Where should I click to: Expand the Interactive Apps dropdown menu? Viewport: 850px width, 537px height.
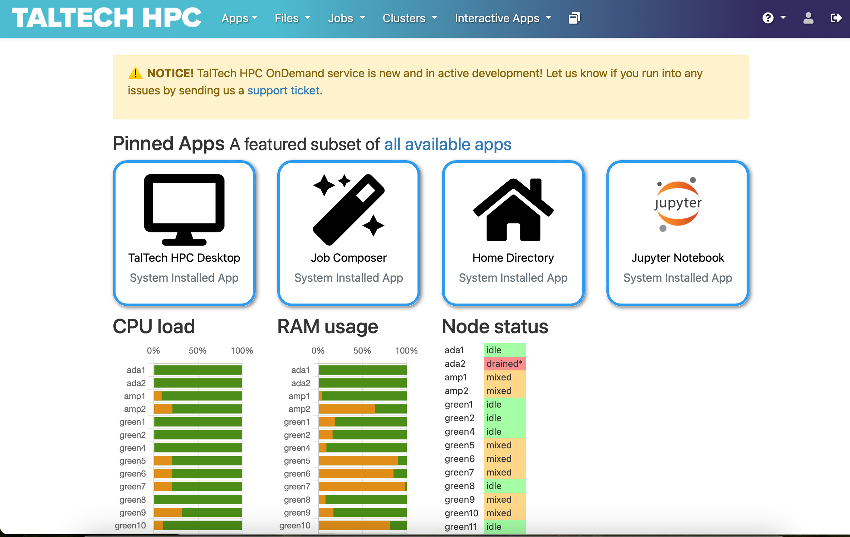pyautogui.click(x=503, y=18)
